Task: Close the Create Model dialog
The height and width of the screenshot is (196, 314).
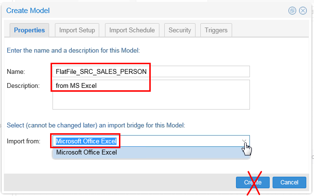Action: (x=303, y=11)
